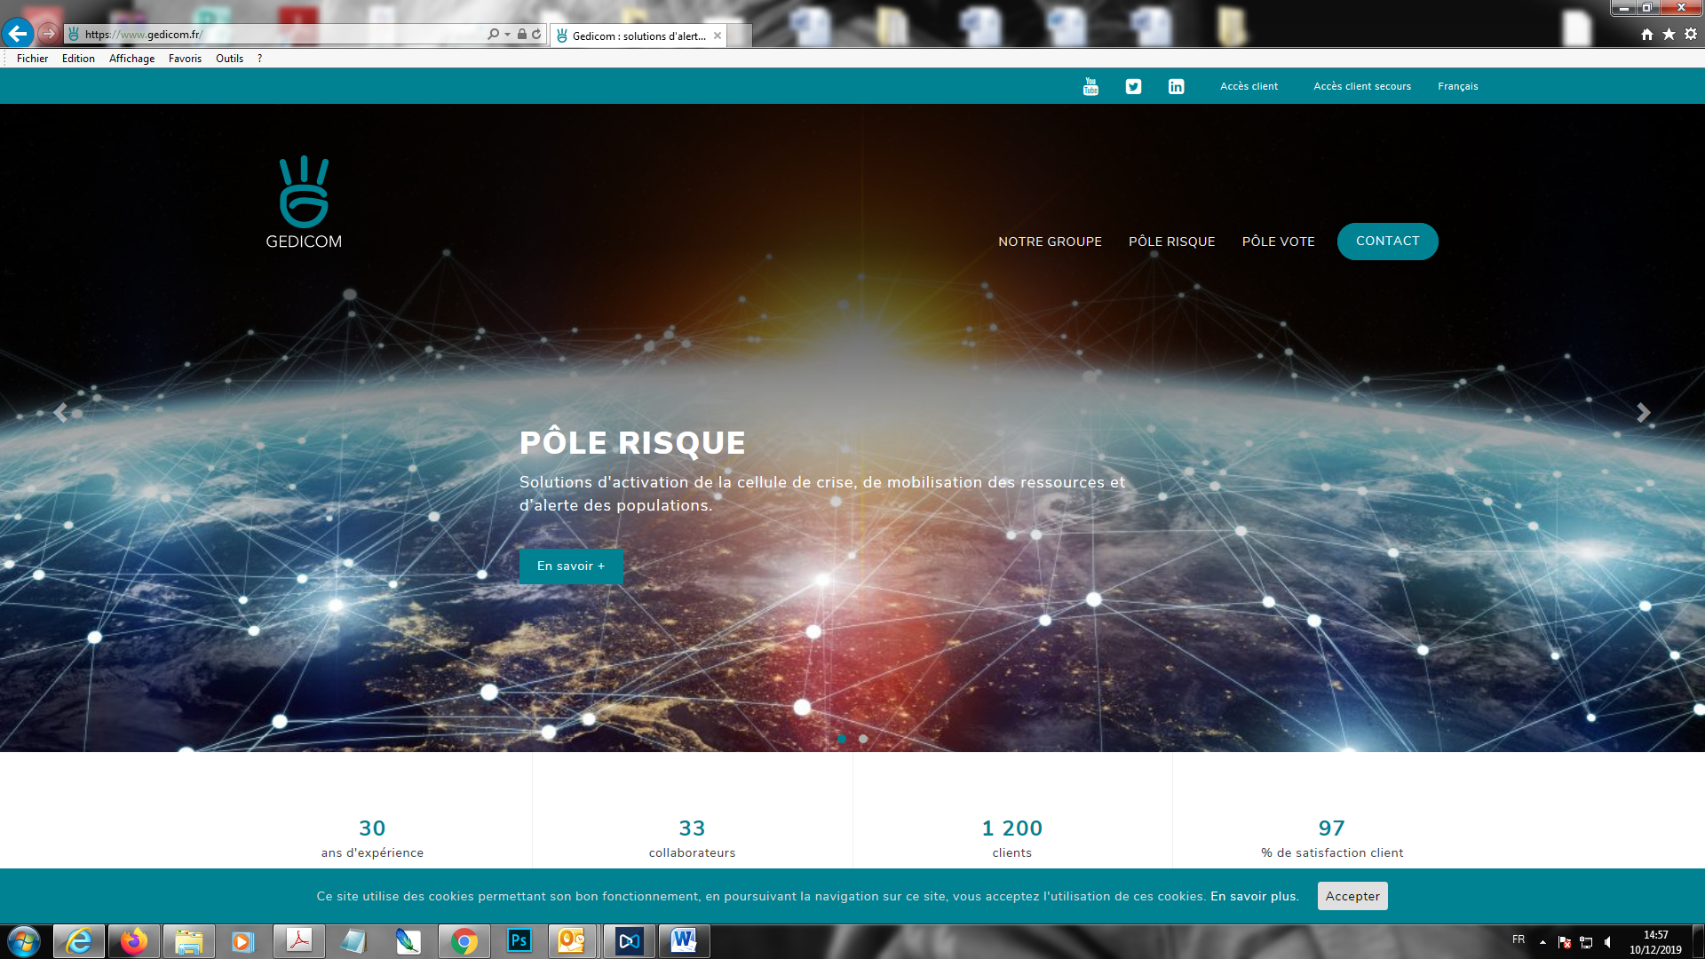Open address bar dropdown arrow
The width and height of the screenshot is (1705, 959).
pos(508,35)
